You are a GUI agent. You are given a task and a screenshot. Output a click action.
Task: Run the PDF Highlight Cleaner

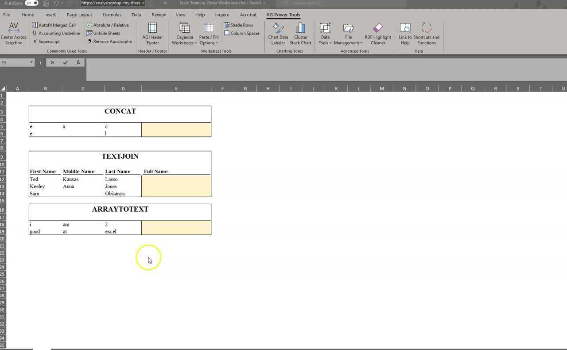coord(378,28)
